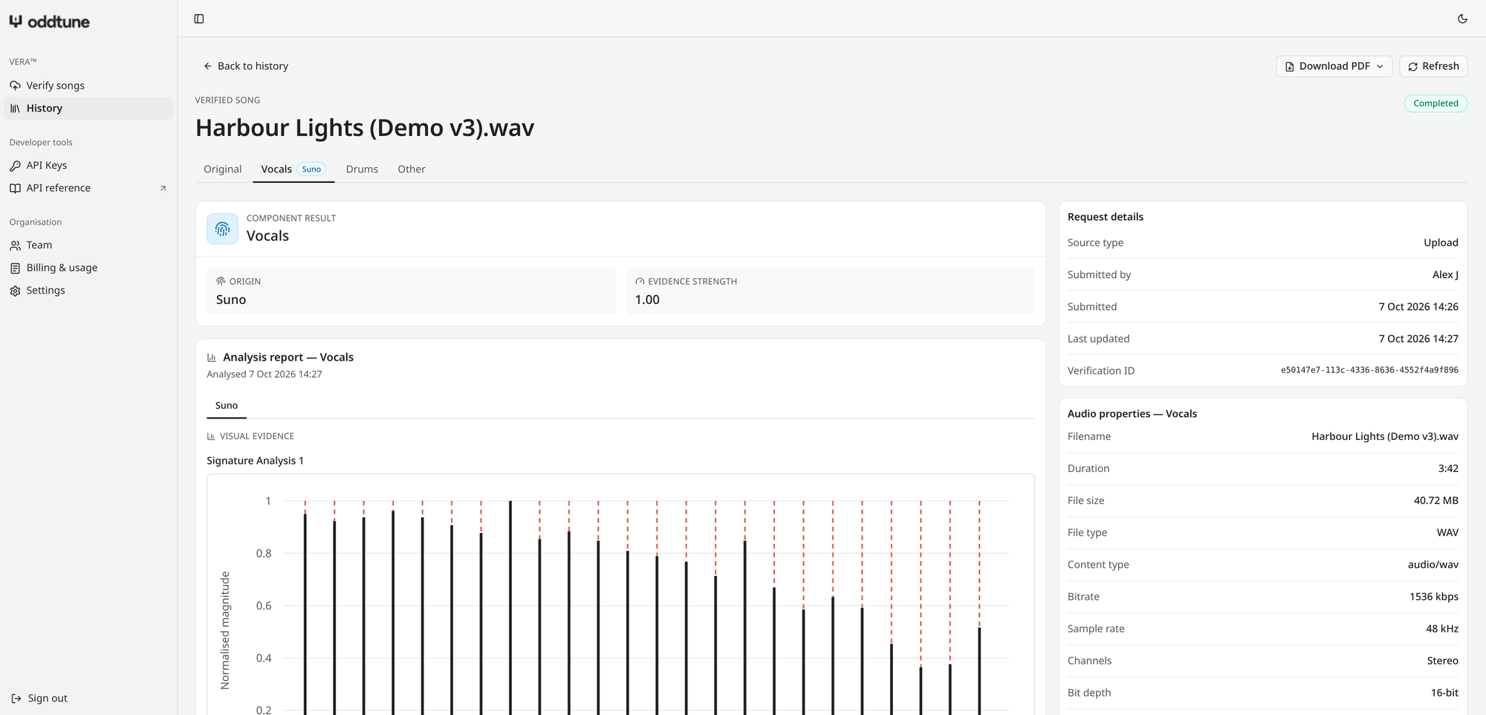Image resolution: width=1486 pixels, height=715 pixels.
Task: Click the Sign out icon
Action: pos(16,699)
